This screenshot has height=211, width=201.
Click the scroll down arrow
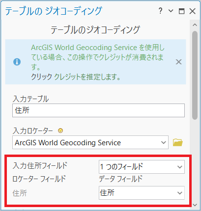tap(195, 205)
